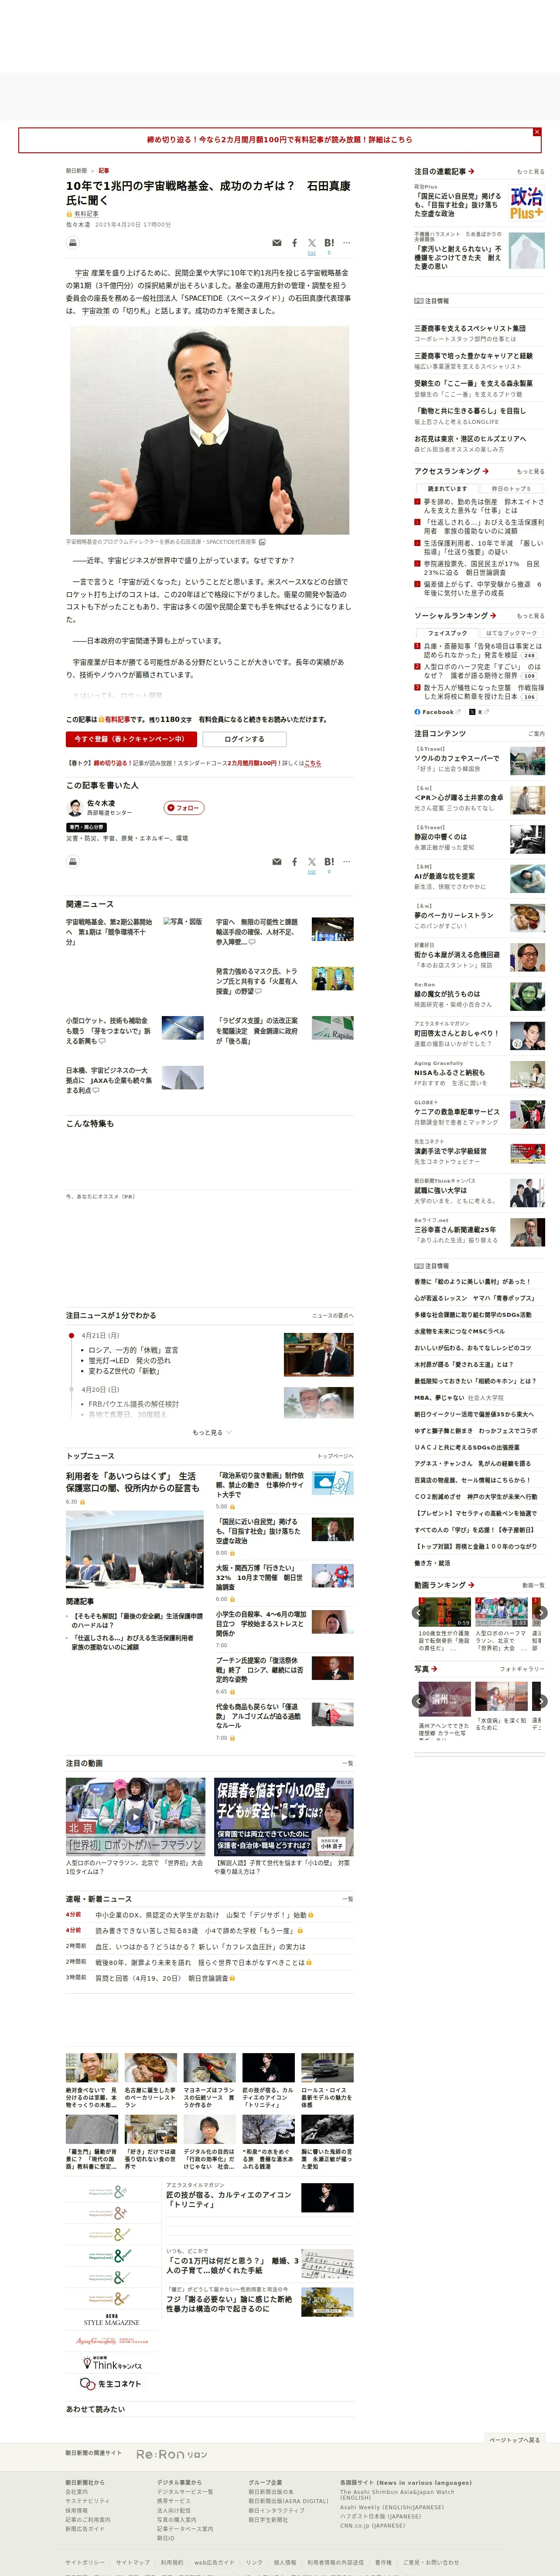Share on Facebook icon under headline
This screenshot has width=560, height=2576.
(x=294, y=243)
